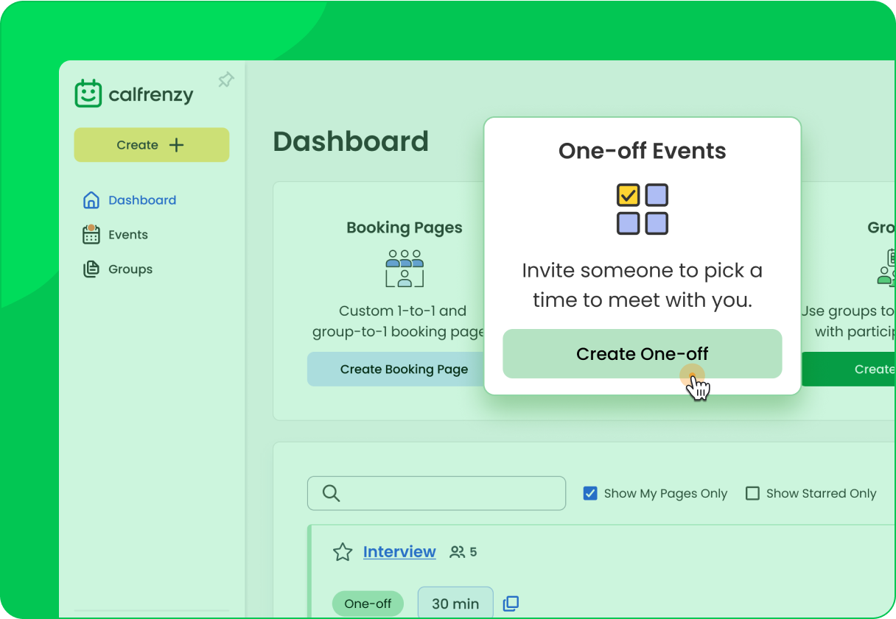
Task: Open the Events section from the sidebar
Action: tap(129, 234)
